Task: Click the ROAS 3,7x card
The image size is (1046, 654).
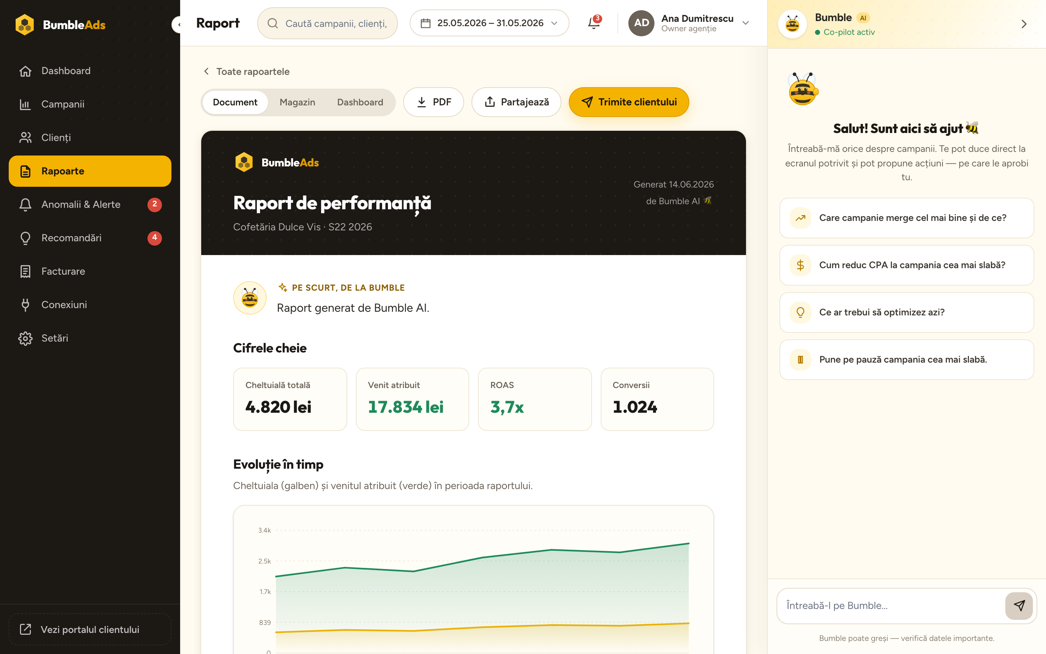Action: pos(535,399)
